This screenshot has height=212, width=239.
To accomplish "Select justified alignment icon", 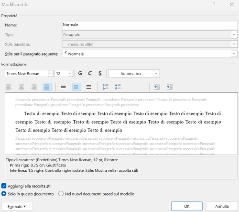I will coord(47,87).
